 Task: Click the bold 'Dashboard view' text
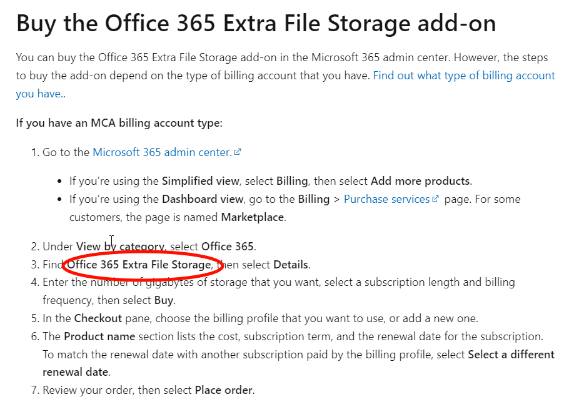click(x=203, y=199)
